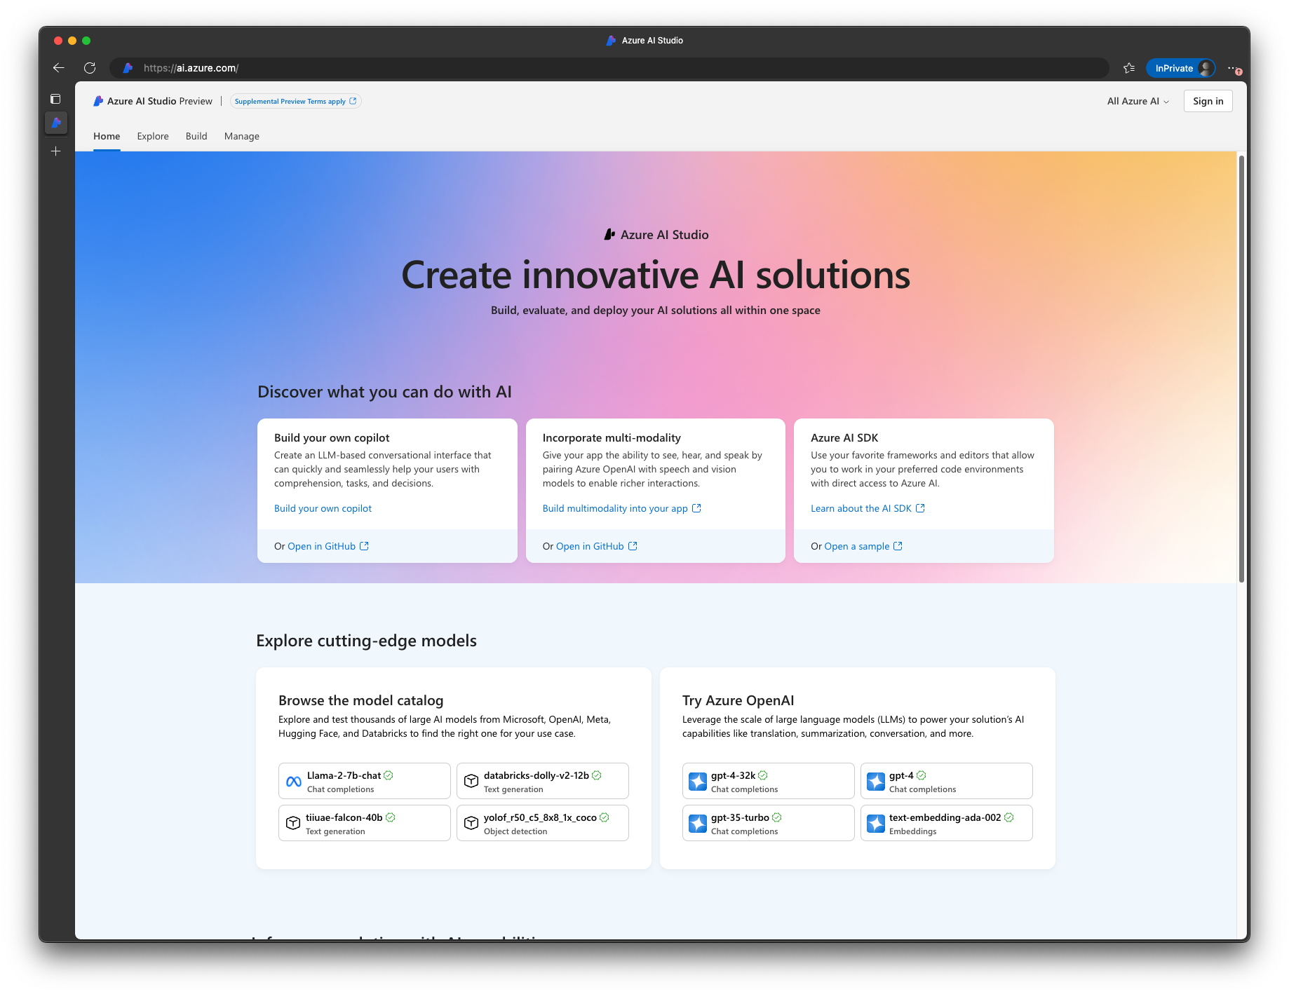
Task: Open in GitHub under multi-modality card
Action: click(596, 546)
